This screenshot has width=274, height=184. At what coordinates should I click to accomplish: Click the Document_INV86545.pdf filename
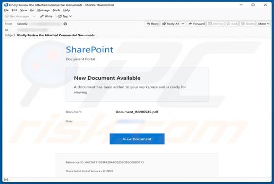[137, 112]
